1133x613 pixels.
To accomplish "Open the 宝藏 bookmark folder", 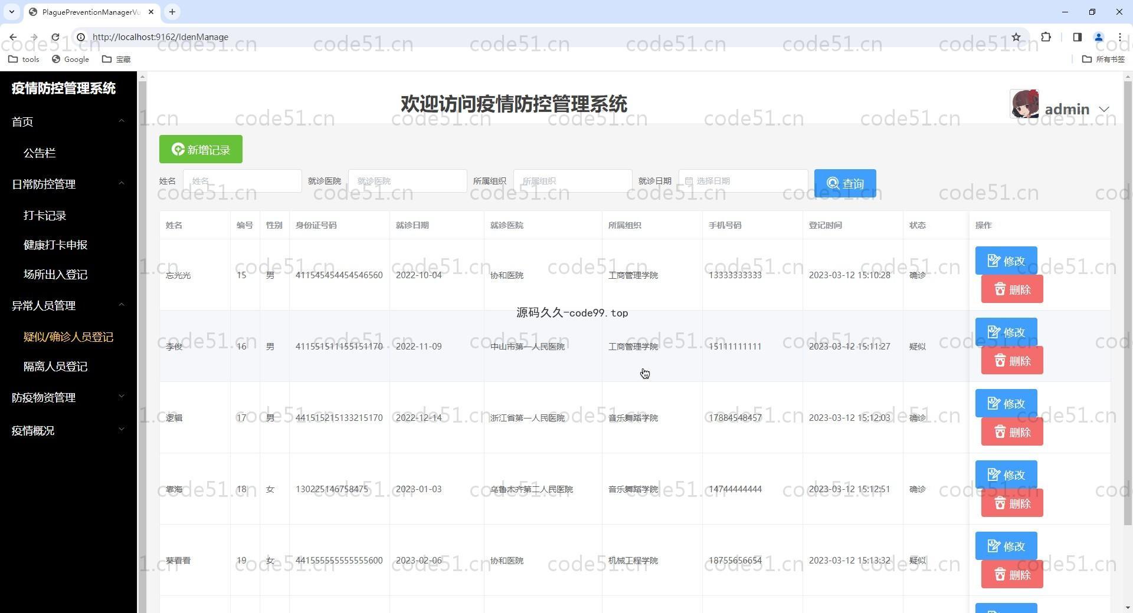I will (116, 59).
